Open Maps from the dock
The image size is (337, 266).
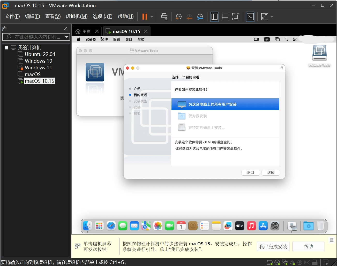[x=146, y=226]
